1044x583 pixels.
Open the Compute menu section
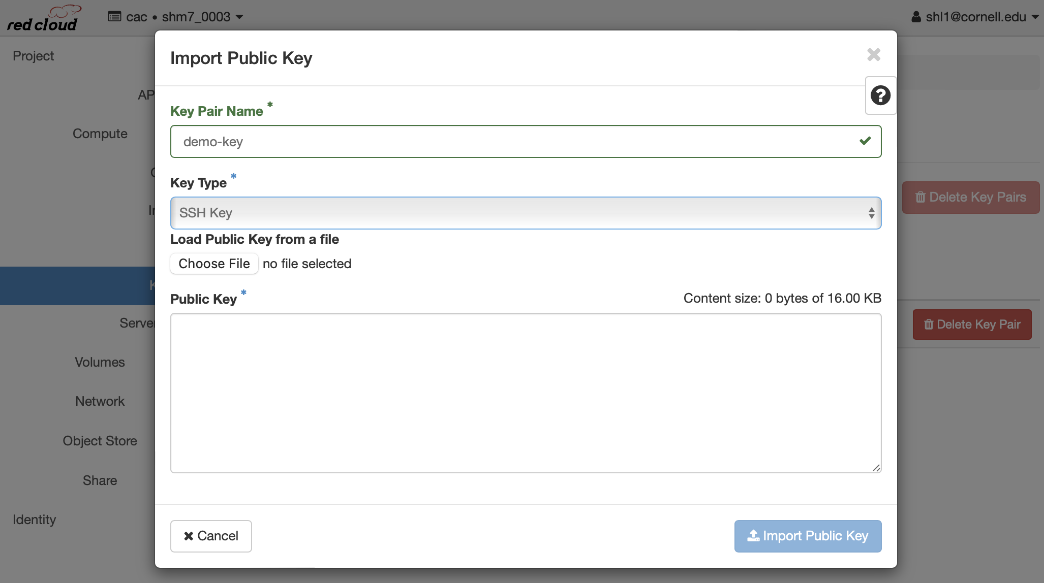(x=101, y=133)
